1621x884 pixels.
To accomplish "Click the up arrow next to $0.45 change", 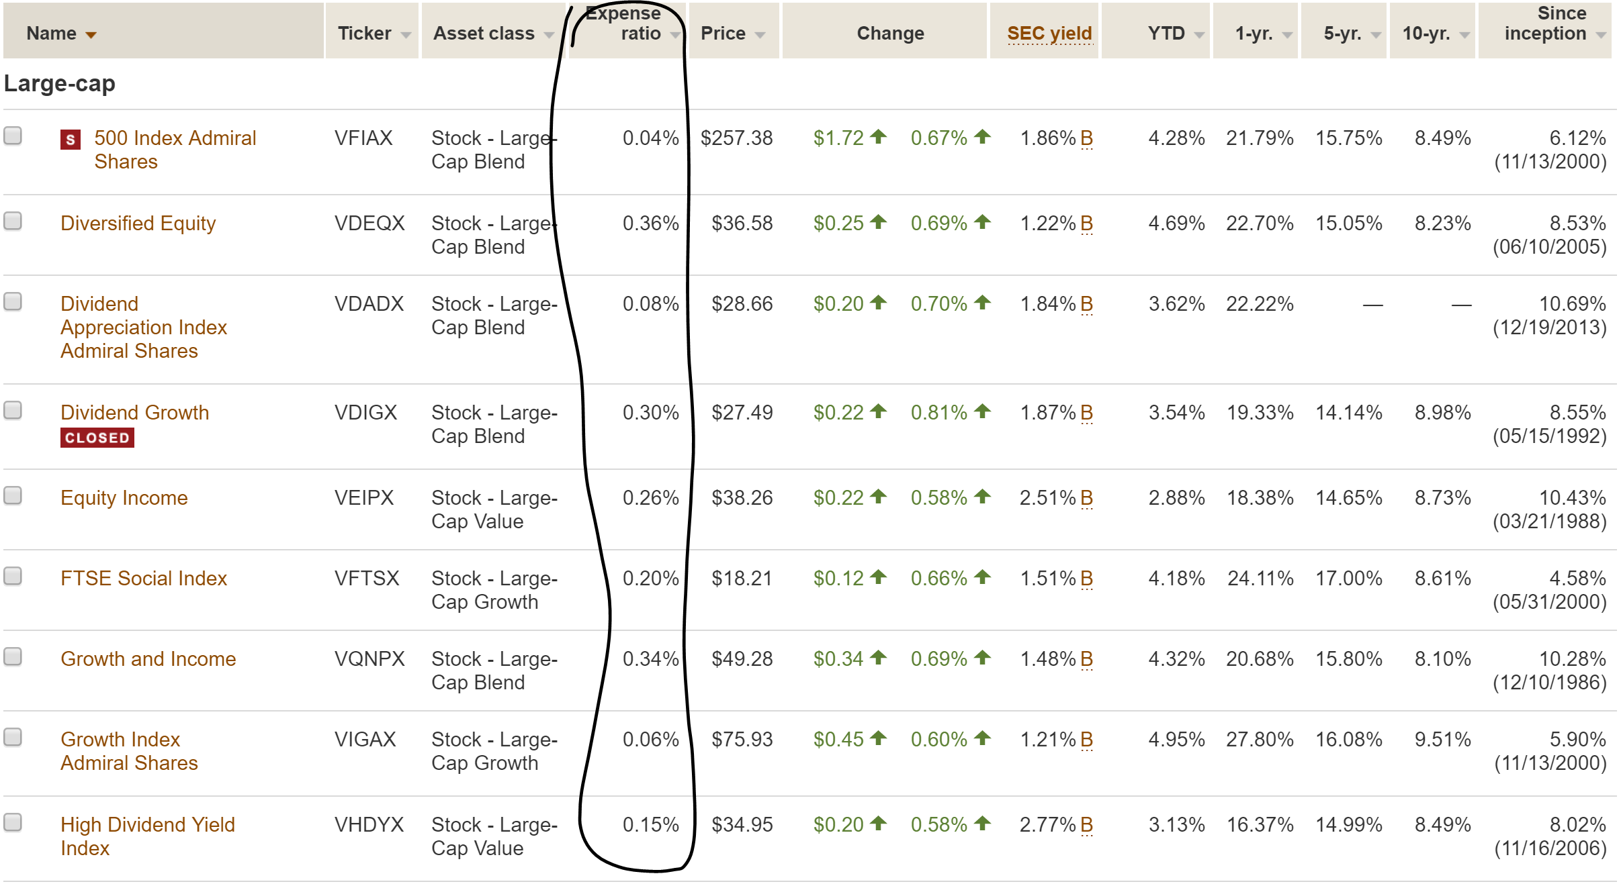I will tap(878, 738).
